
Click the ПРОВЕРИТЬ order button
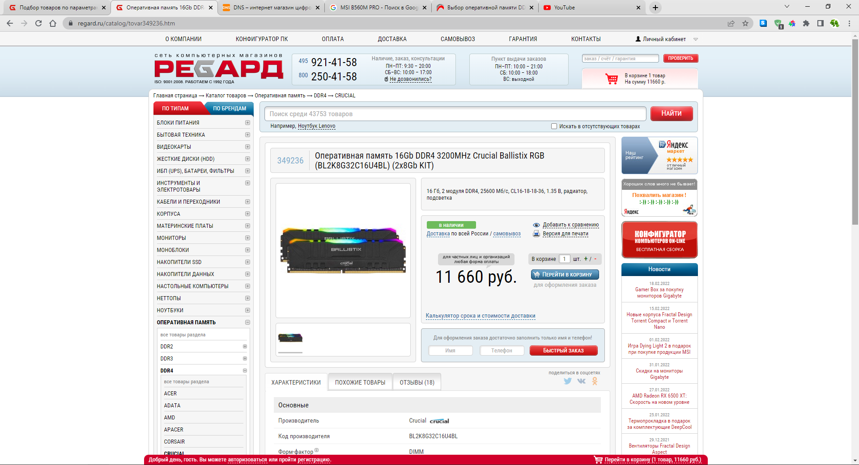tap(680, 59)
